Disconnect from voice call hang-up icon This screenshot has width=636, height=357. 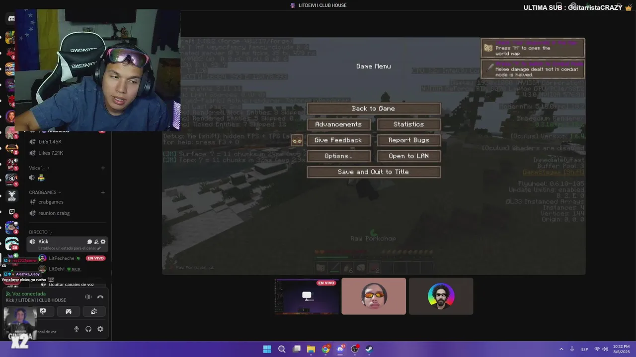coord(100,297)
